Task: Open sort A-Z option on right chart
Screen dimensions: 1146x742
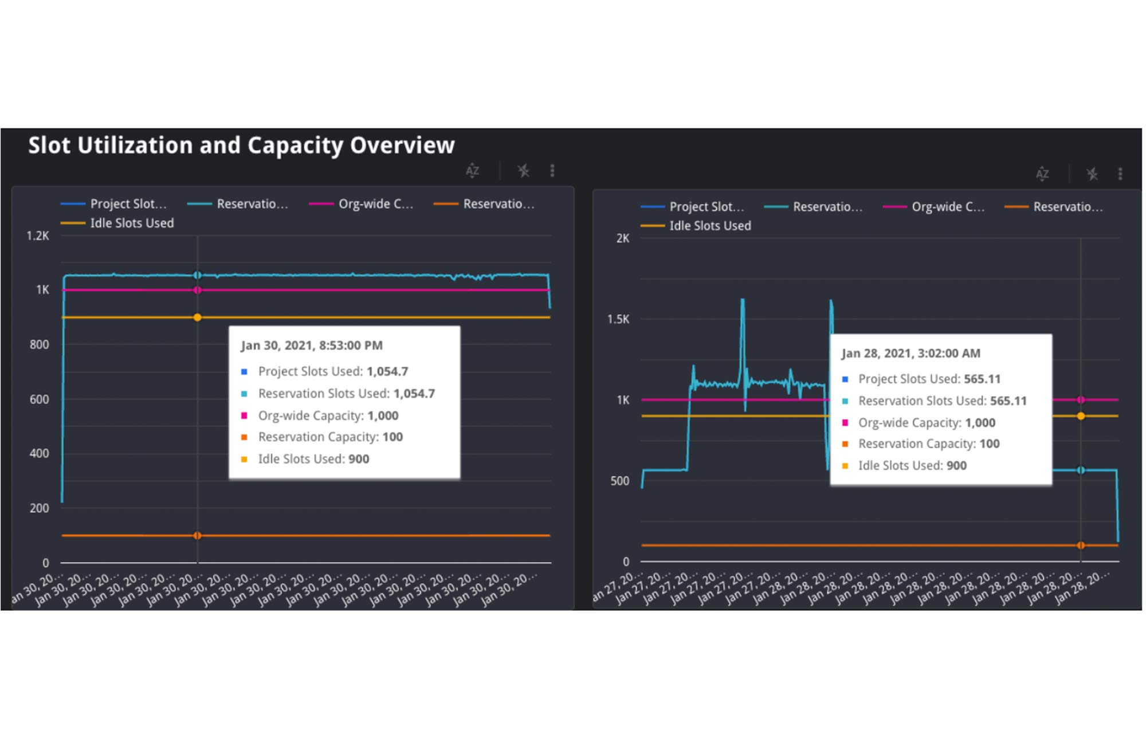Action: [1042, 174]
